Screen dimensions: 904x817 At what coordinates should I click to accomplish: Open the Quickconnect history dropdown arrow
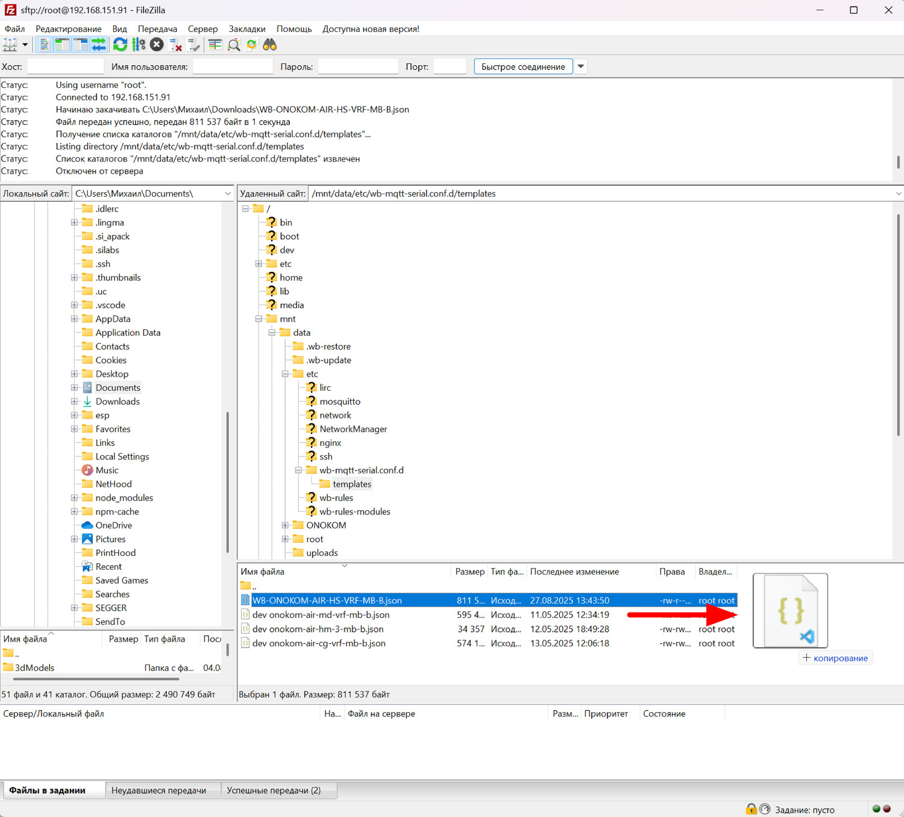(580, 66)
